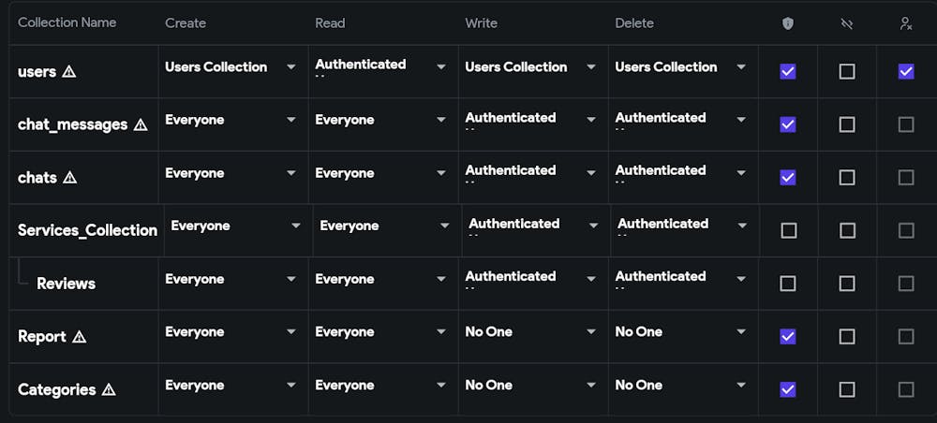Uncheck the shield checkbox for users

(x=788, y=71)
